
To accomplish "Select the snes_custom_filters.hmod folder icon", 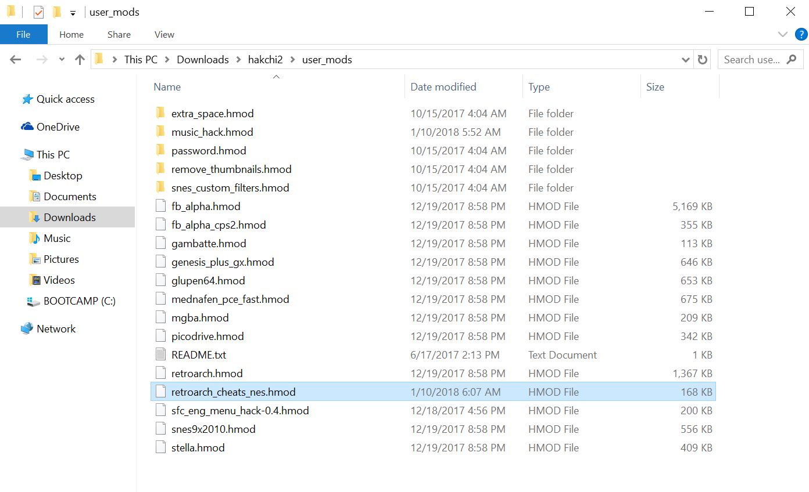I will point(161,187).
